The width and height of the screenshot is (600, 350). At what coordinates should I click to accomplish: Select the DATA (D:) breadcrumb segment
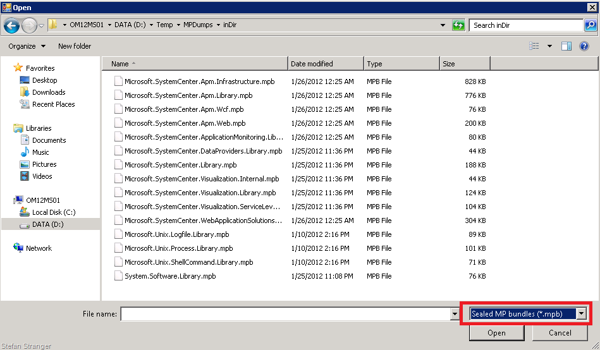[x=130, y=25]
